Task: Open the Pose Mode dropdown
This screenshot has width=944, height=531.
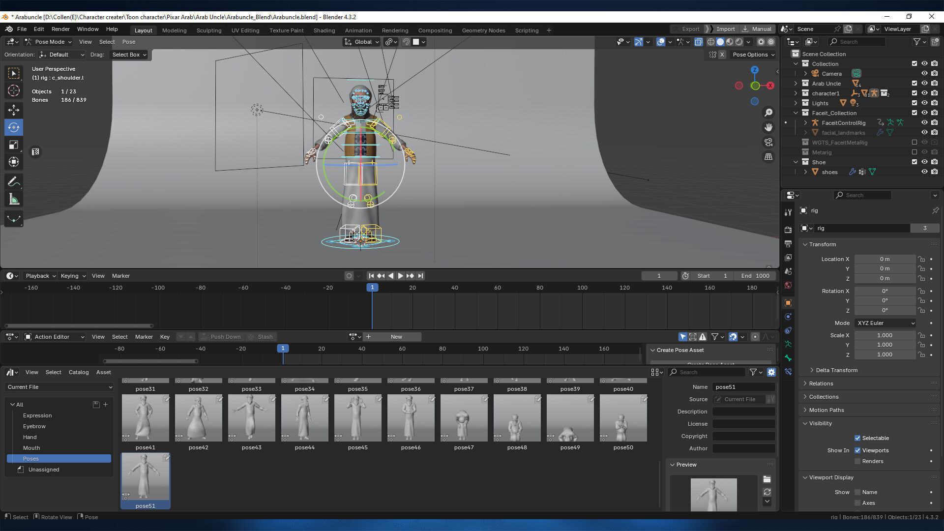Action: tap(49, 42)
